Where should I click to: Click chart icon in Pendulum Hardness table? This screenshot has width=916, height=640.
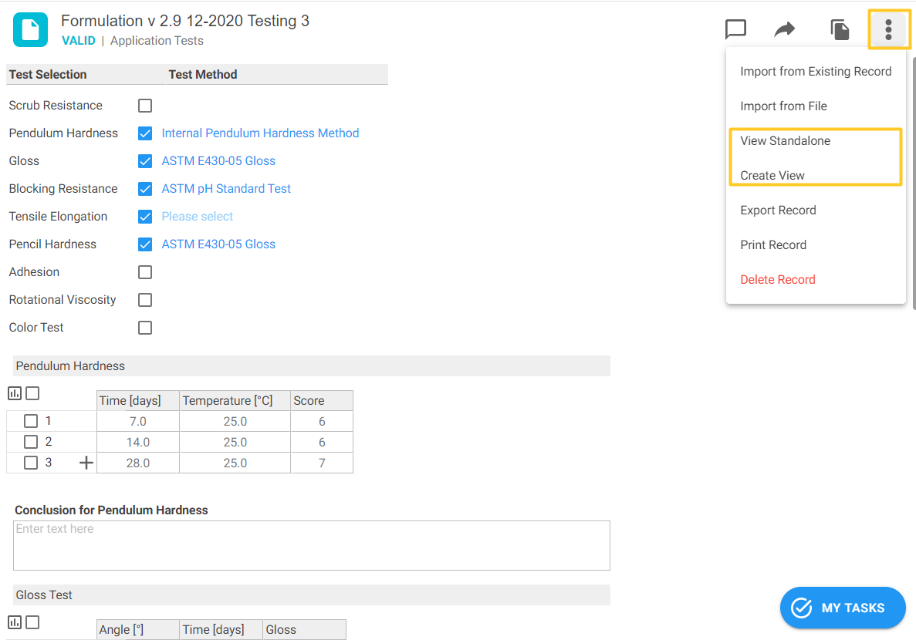(15, 393)
